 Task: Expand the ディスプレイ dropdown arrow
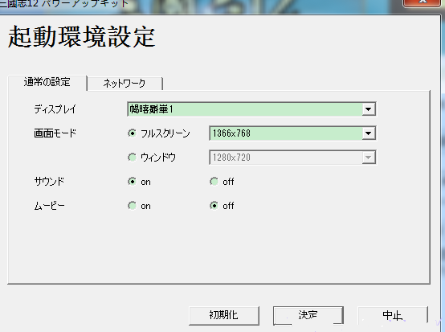coord(368,109)
